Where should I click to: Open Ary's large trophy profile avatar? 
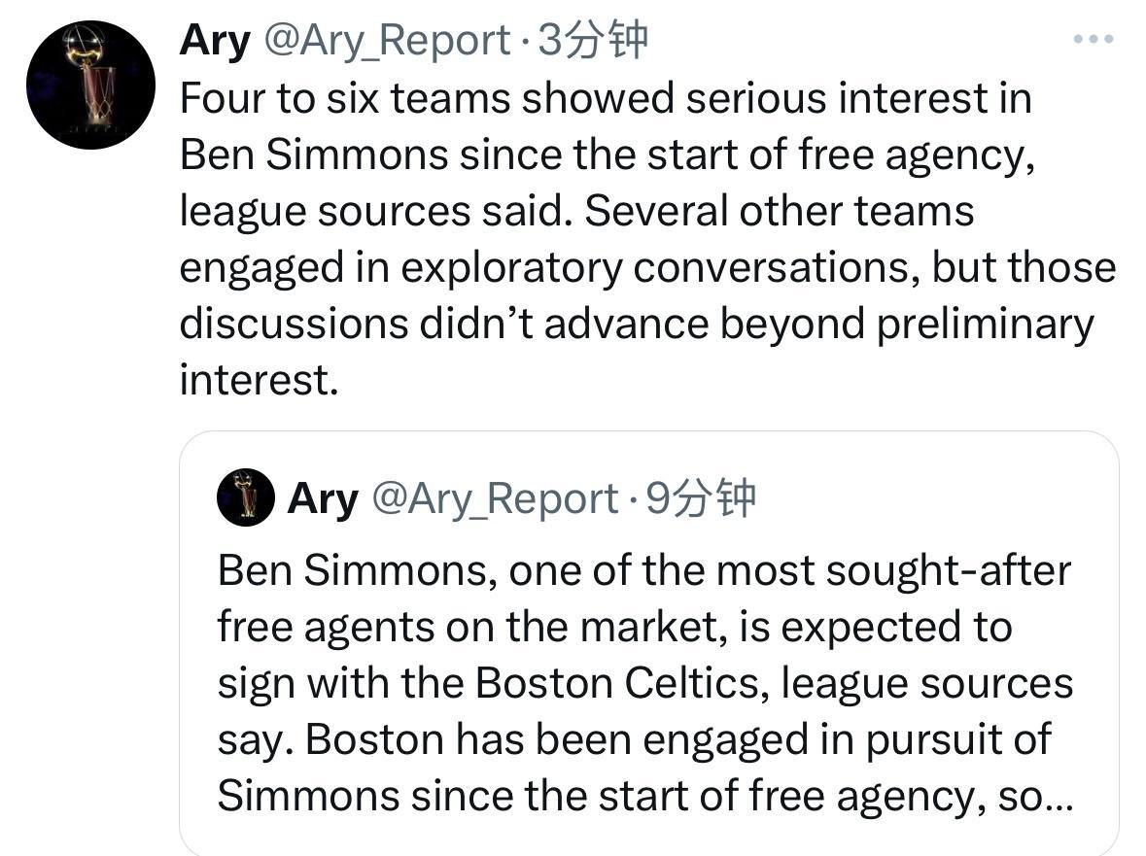90,85
